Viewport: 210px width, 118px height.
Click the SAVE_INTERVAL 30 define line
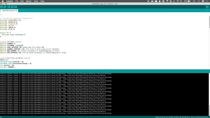(x=22, y=47)
